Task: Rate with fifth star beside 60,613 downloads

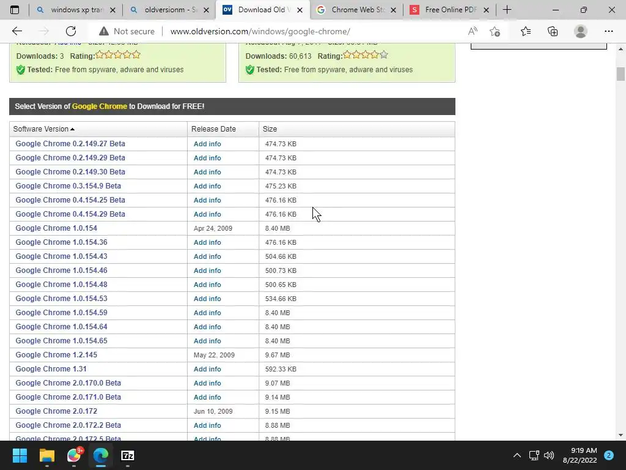Action: 384,54
